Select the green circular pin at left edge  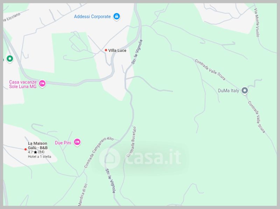(10, 59)
